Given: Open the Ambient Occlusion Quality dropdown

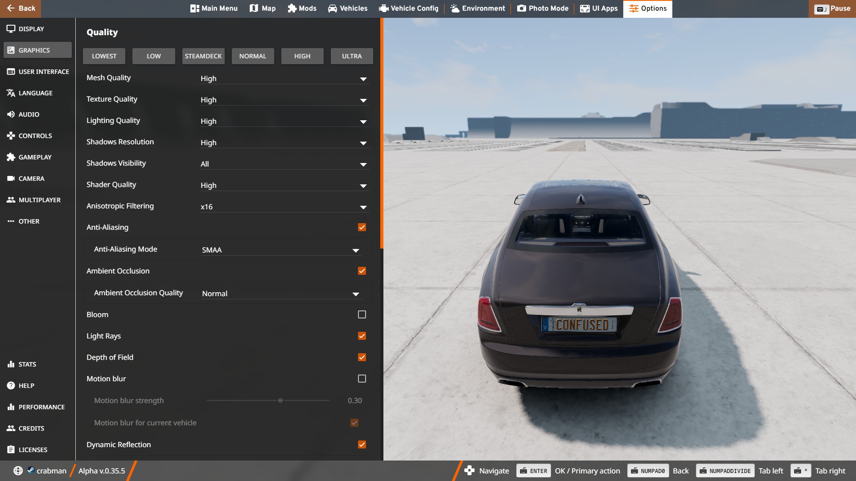Looking at the screenshot, I should pyautogui.click(x=281, y=293).
